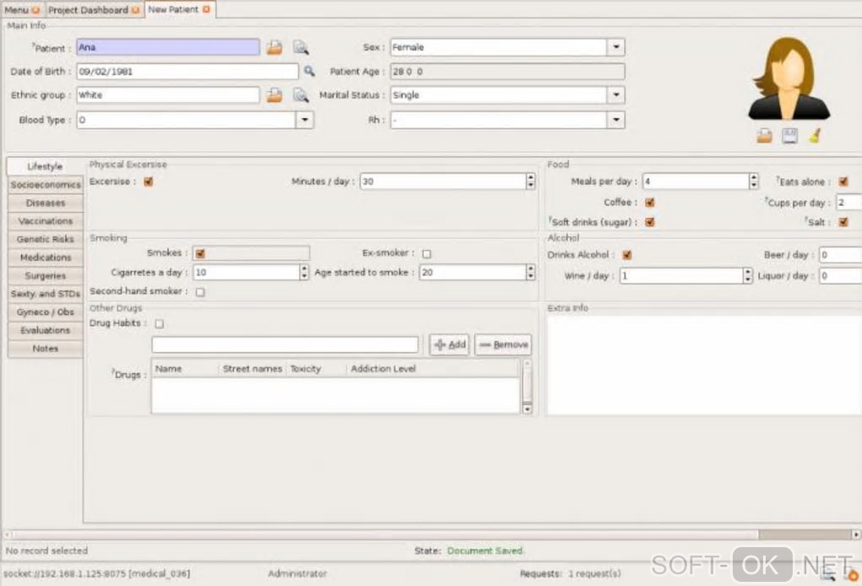862x586 pixels.
Task: Open the Date of Birth calendar search icon
Action: pos(309,71)
